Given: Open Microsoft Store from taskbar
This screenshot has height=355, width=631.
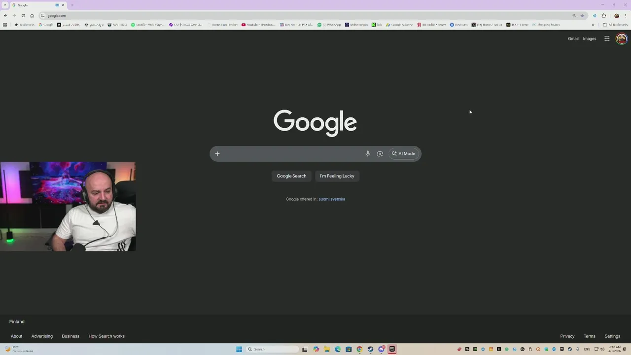Looking at the screenshot, I should coord(349,349).
